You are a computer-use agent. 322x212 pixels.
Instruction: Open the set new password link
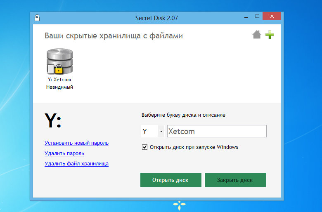pyautogui.click(x=76, y=143)
